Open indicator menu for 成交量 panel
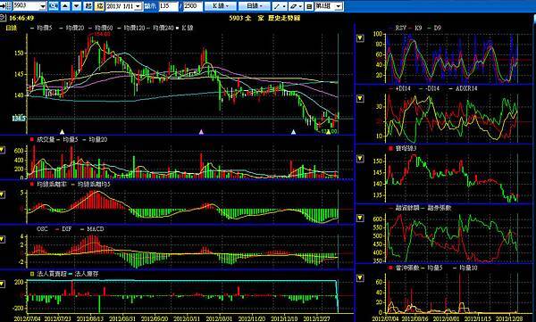536x322 pixels. (x=3, y=150)
